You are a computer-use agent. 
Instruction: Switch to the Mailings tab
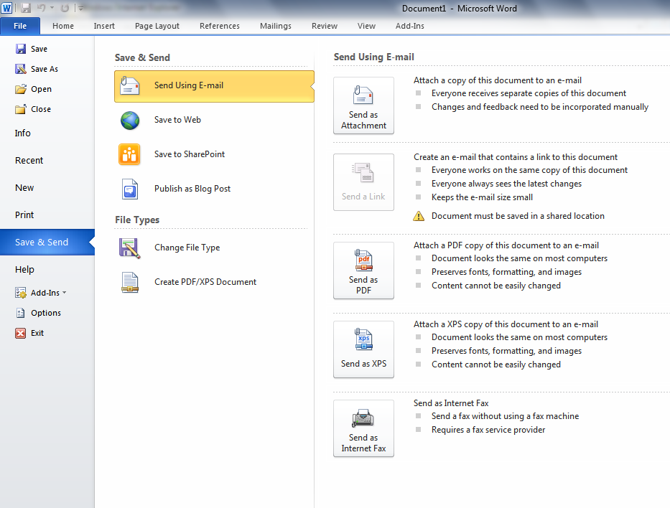275,26
